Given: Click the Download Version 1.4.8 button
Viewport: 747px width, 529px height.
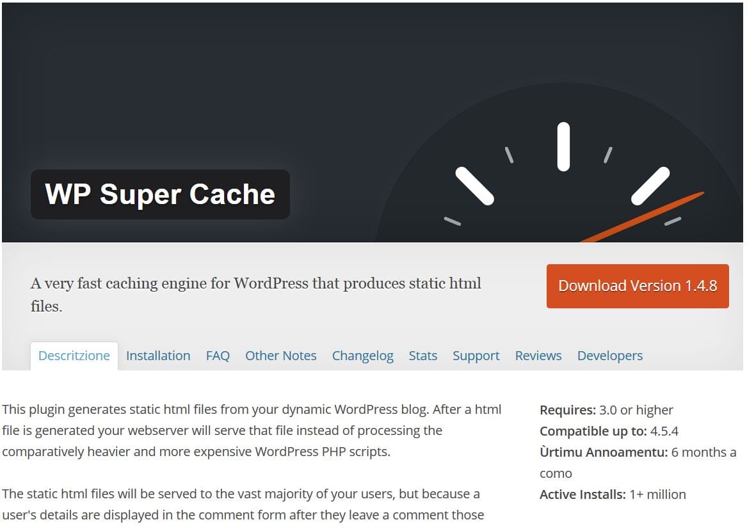Looking at the screenshot, I should tap(637, 286).
